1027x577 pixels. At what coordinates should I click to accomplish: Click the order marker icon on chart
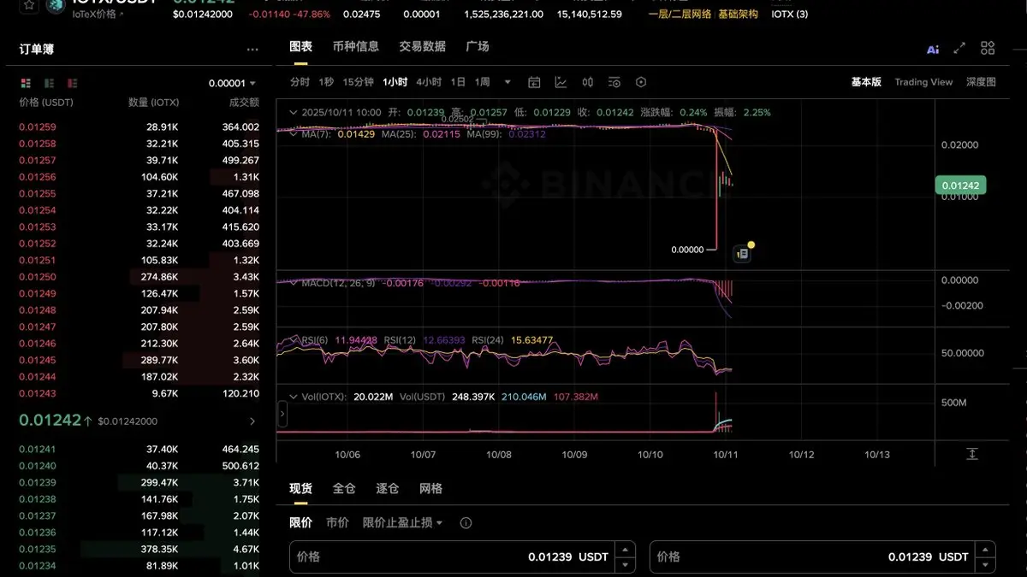point(742,254)
